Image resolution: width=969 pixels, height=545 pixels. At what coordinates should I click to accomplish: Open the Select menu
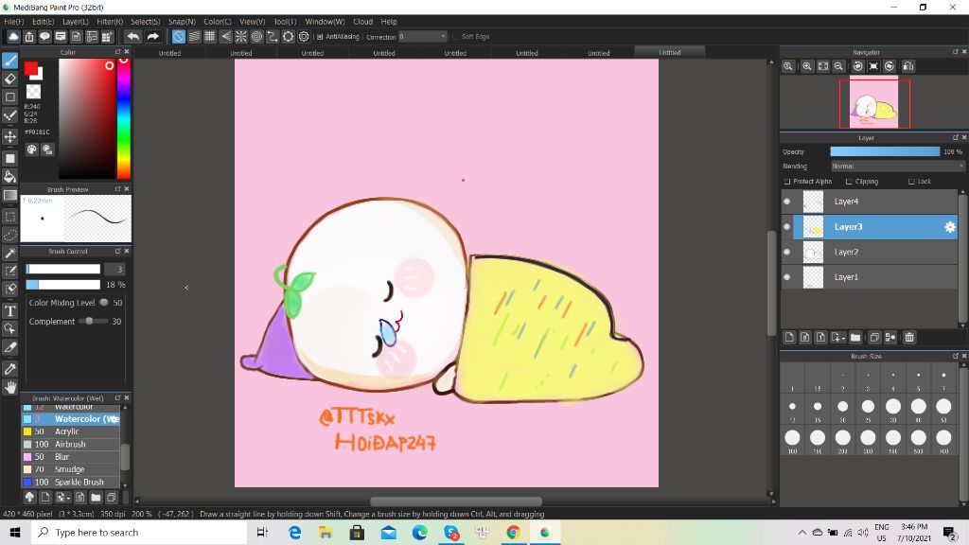click(145, 22)
